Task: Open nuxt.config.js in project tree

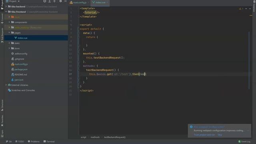Action: pyautogui.click(x=21, y=64)
